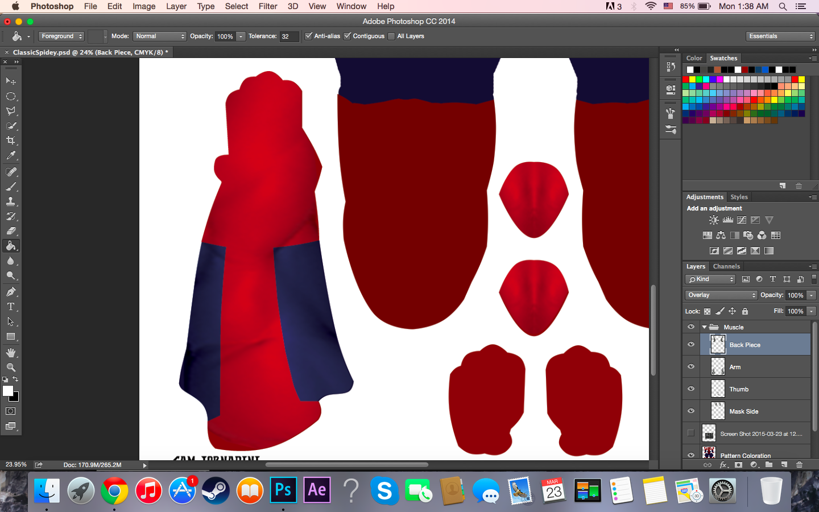Open the collapsed History panel icon
This screenshot has width=819, height=512.
tap(671, 67)
